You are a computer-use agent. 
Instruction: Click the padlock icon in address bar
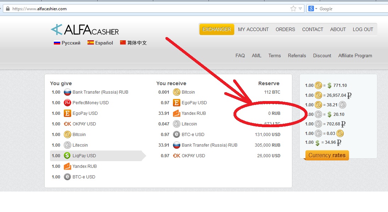coord(8,8)
